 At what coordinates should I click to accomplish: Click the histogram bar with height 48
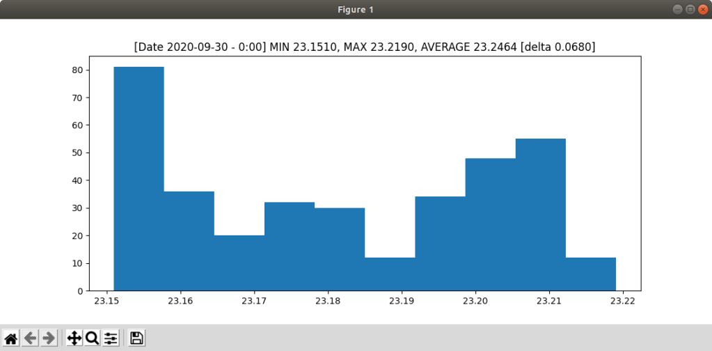click(x=491, y=224)
